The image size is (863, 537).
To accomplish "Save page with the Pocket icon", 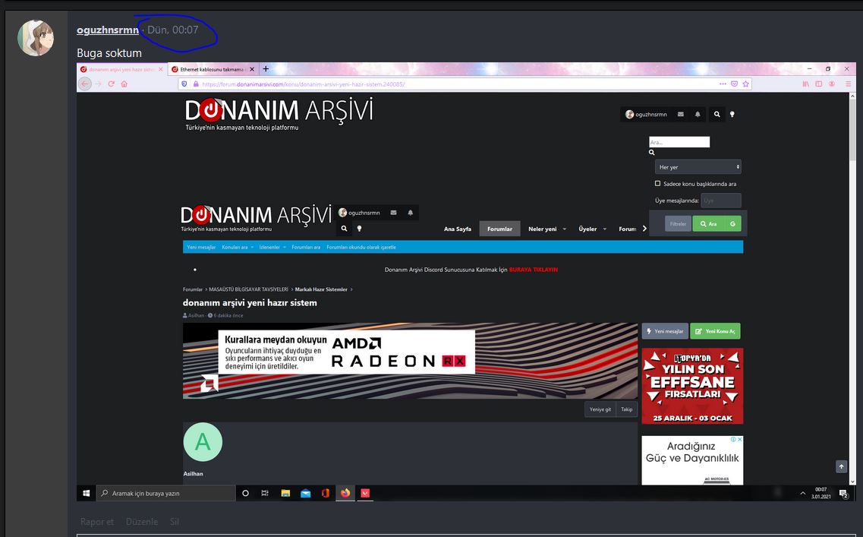I will click(734, 84).
